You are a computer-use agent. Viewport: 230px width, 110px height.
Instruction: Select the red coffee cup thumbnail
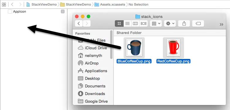(173, 48)
